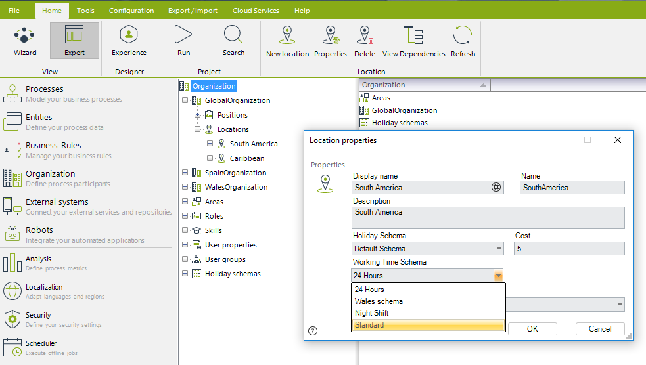Viewport: 646px width, 365px height.
Task: Open the Cloud Services tab
Action: (x=256, y=11)
